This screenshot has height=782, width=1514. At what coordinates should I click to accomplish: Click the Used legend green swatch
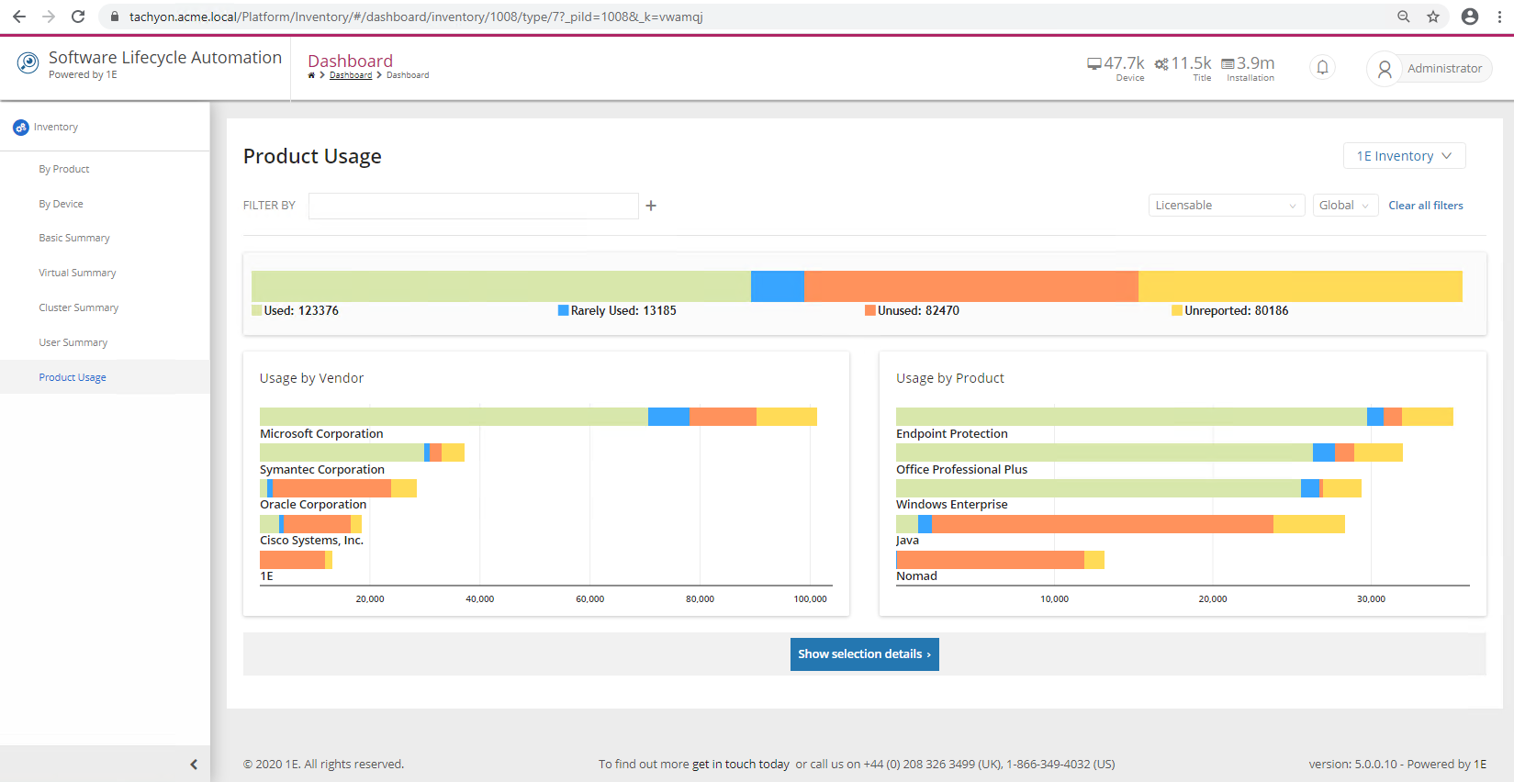[257, 311]
